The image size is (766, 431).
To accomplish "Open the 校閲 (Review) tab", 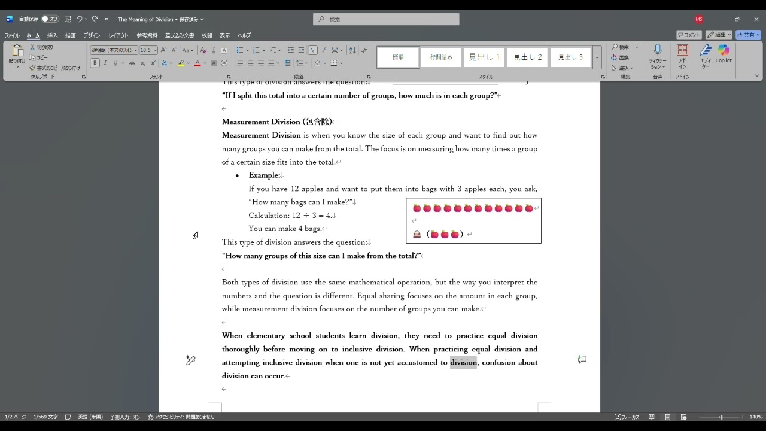I will point(207,35).
